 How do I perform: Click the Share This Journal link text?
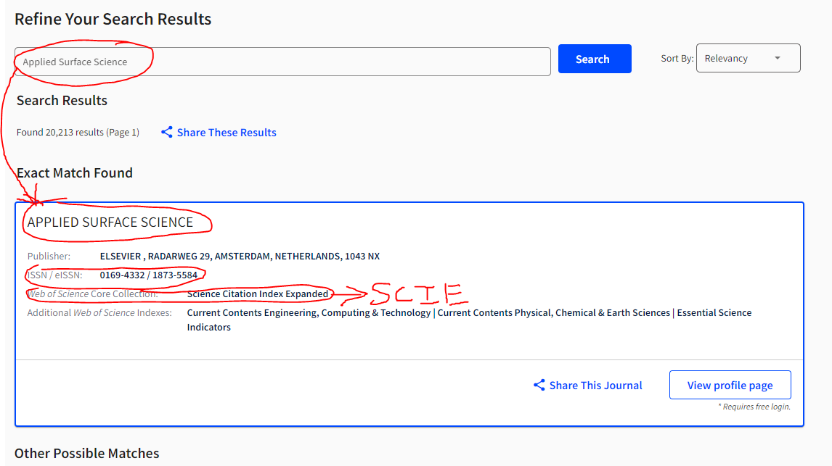(x=595, y=385)
